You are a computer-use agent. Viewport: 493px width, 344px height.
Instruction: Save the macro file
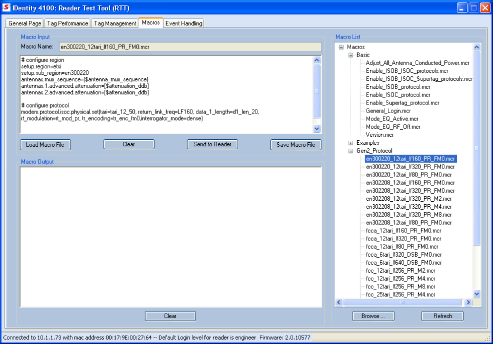click(296, 145)
